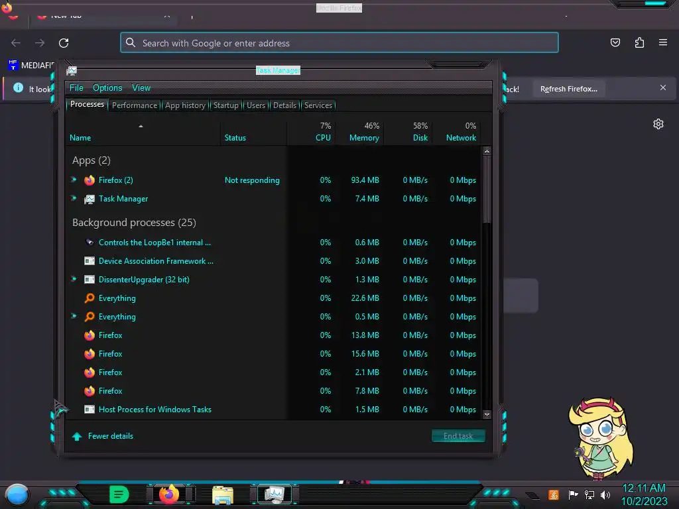Screen dimensions: 679x509
Task: Expand the Task Manager app entry
Action: [74, 198]
